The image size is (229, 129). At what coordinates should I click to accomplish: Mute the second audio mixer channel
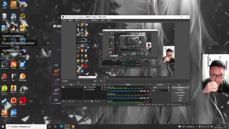[x=145, y=98]
